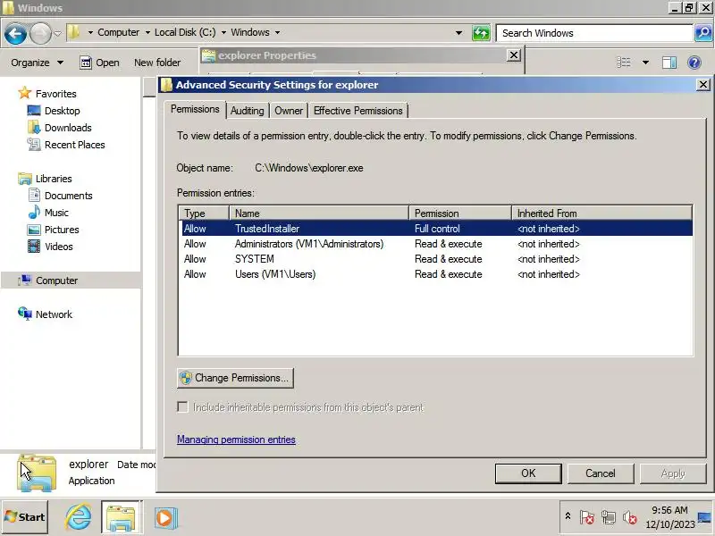Expand address bar history dropdown
This screenshot has height=536, width=715.
click(458, 33)
